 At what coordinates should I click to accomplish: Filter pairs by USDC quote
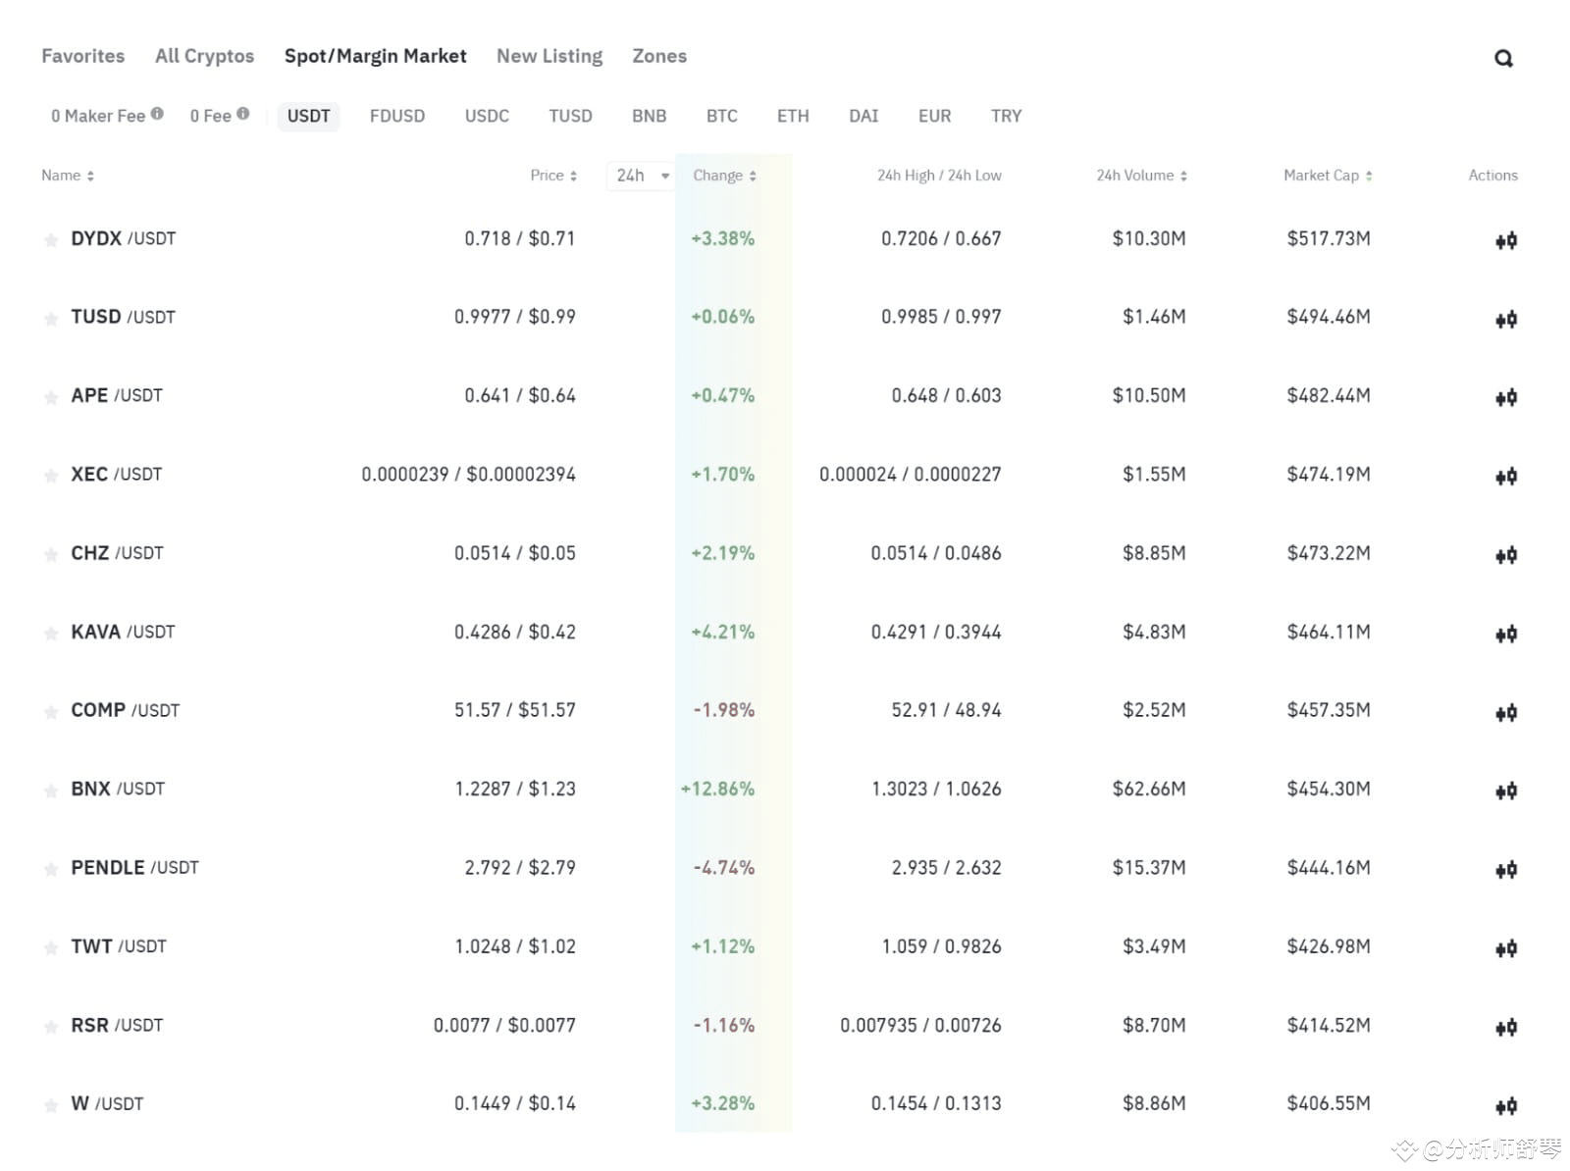(x=487, y=116)
